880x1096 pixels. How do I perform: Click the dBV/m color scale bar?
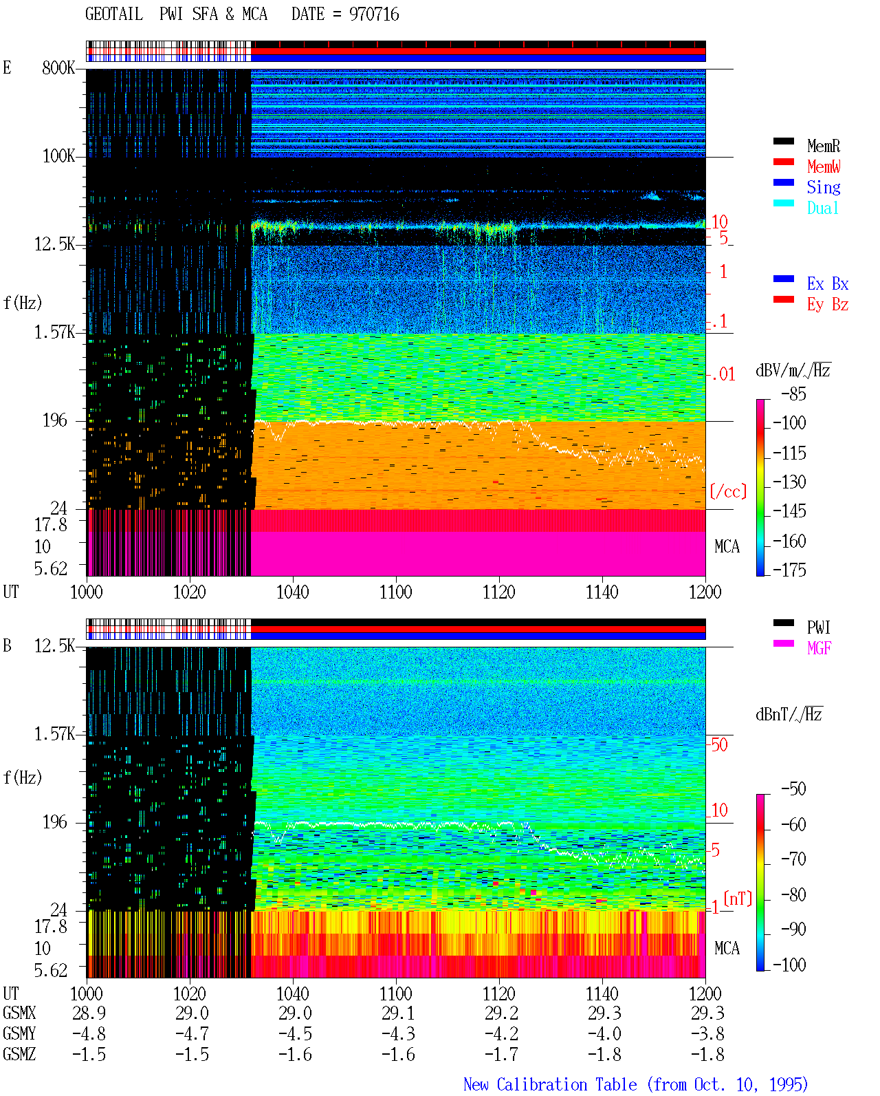point(760,487)
